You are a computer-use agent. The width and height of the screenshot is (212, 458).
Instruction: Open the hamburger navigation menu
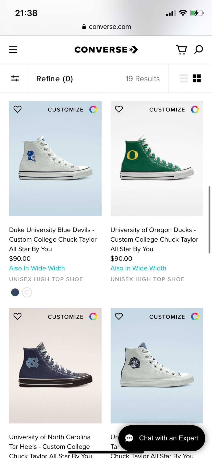[13, 49]
